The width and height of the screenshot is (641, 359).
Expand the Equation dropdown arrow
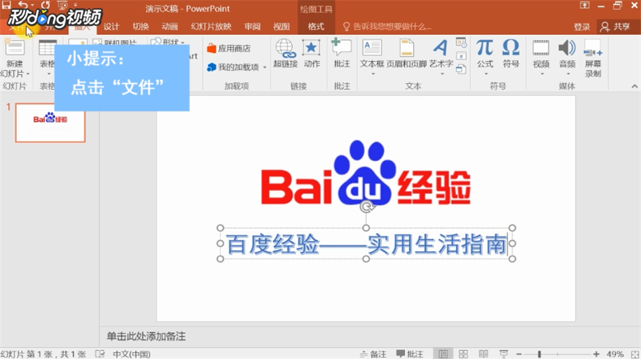tap(485, 74)
